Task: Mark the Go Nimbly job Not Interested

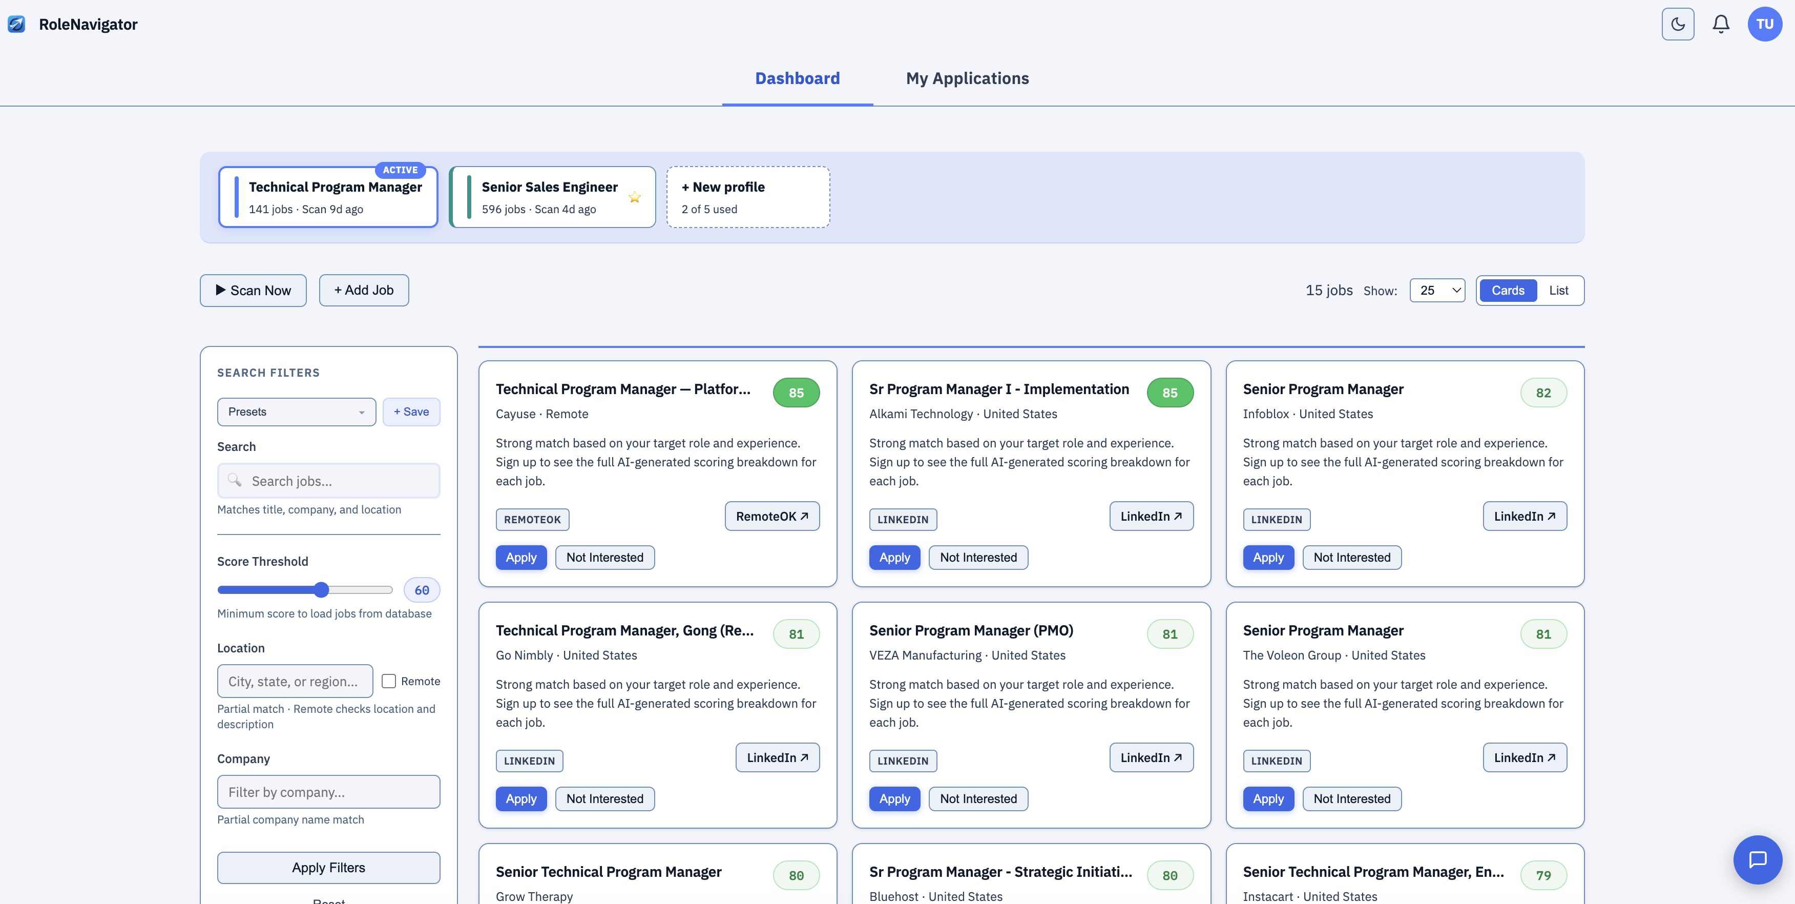Action: [605, 799]
